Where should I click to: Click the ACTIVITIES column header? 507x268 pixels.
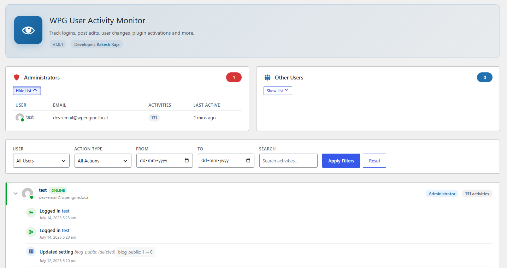tap(160, 105)
